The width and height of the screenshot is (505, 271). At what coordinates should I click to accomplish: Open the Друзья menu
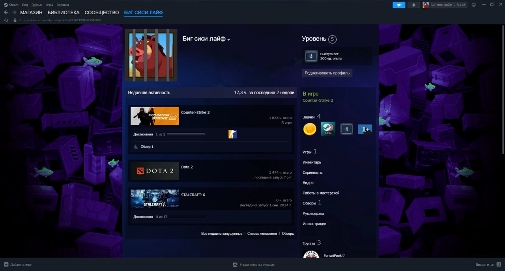pyautogui.click(x=37, y=5)
